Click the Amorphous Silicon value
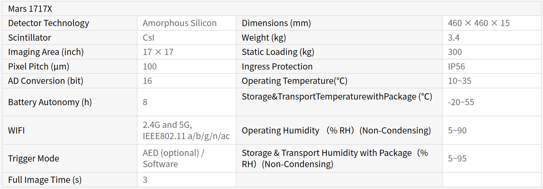The height and width of the screenshot is (189, 543). click(180, 23)
